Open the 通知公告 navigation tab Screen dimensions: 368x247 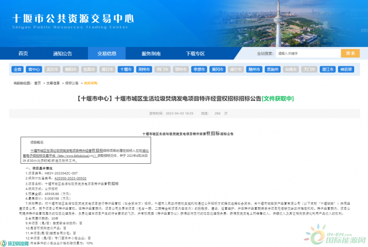tap(63, 53)
